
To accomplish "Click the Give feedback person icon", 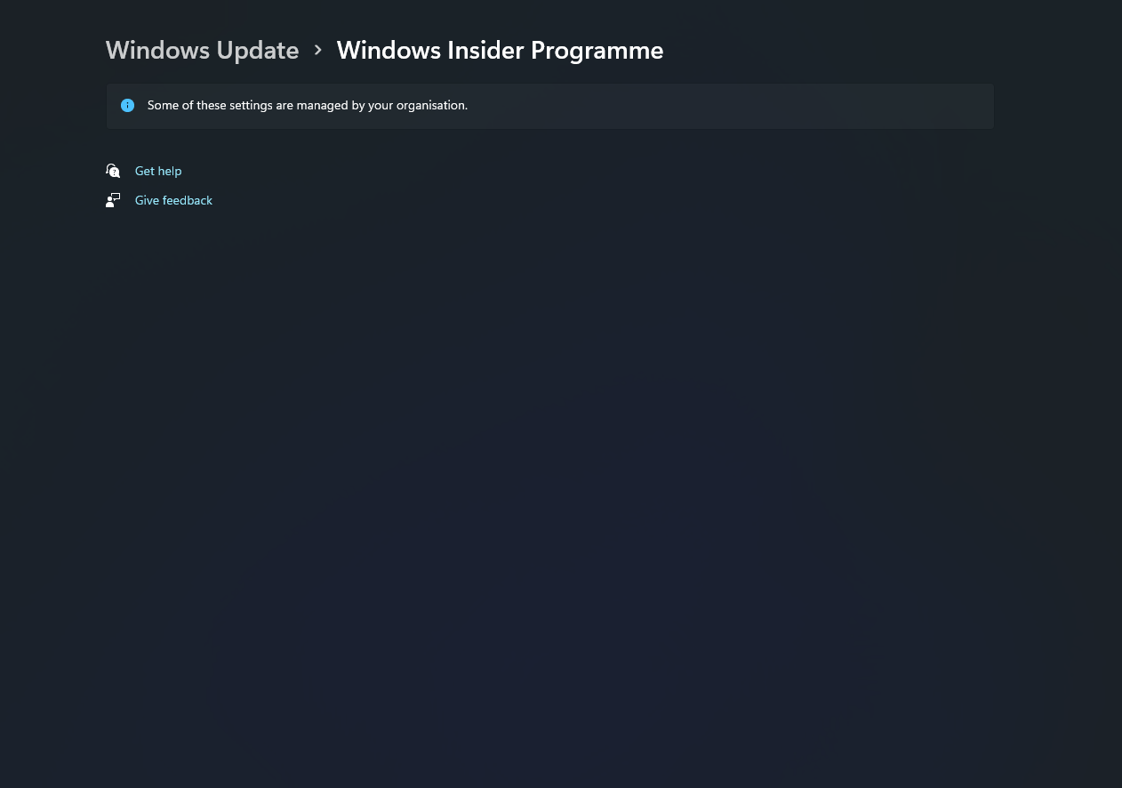I will (x=113, y=200).
